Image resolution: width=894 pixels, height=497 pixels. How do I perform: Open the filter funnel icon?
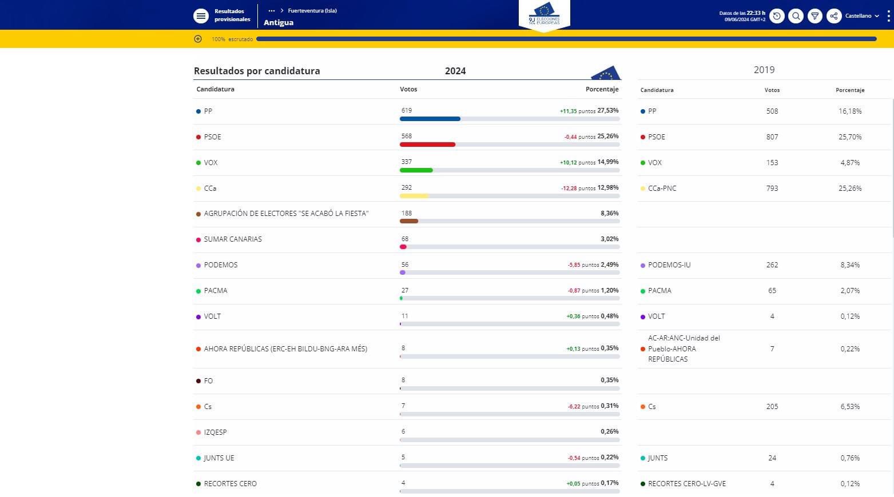(x=815, y=16)
